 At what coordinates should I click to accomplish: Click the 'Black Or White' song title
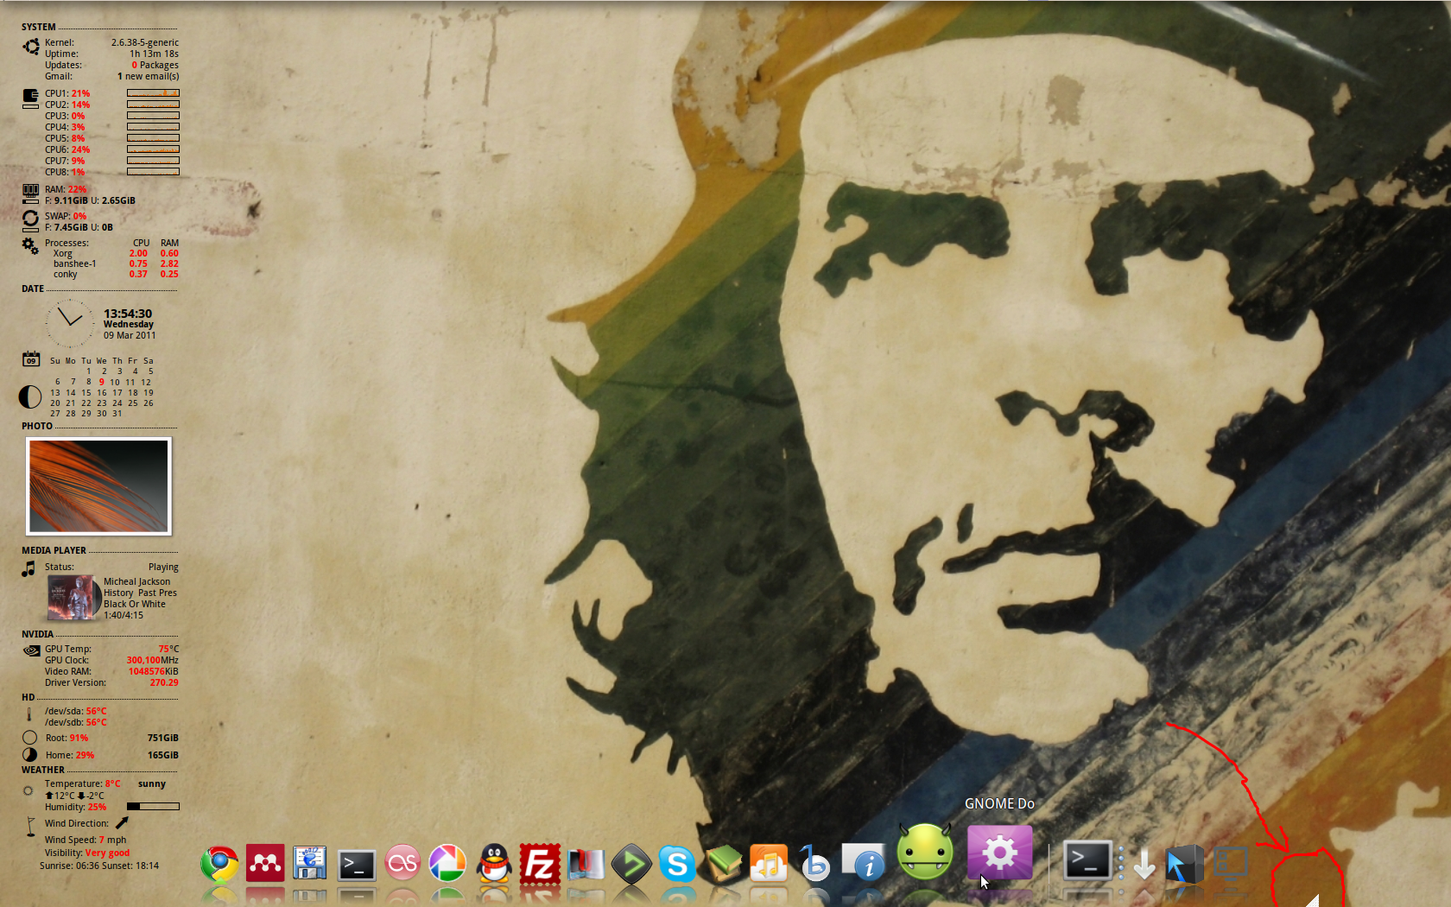[x=135, y=604]
